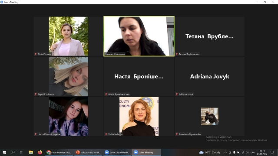Screen dimensions: 278x156
Task: Click the active Zoom Meeting taskbar button
Action: pos(146,152)
